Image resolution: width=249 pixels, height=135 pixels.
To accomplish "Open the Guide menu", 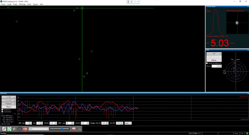I will (x=9, y=4).
